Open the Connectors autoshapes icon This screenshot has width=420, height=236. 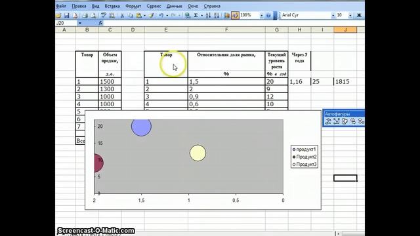[x=337, y=121]
